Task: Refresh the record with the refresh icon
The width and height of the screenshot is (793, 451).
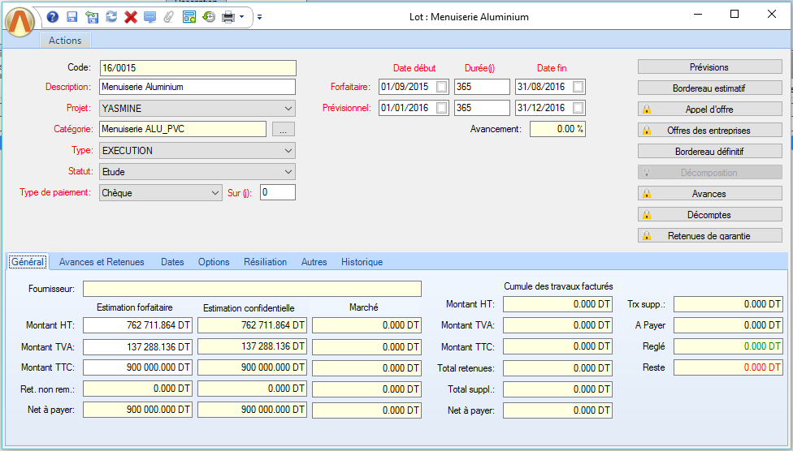Action: (110, 17)
